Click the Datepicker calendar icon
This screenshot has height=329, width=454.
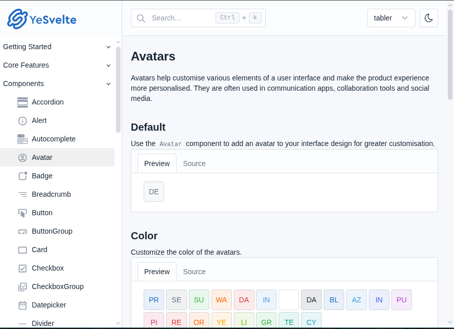pyautogui.click(x=23, y=305)
